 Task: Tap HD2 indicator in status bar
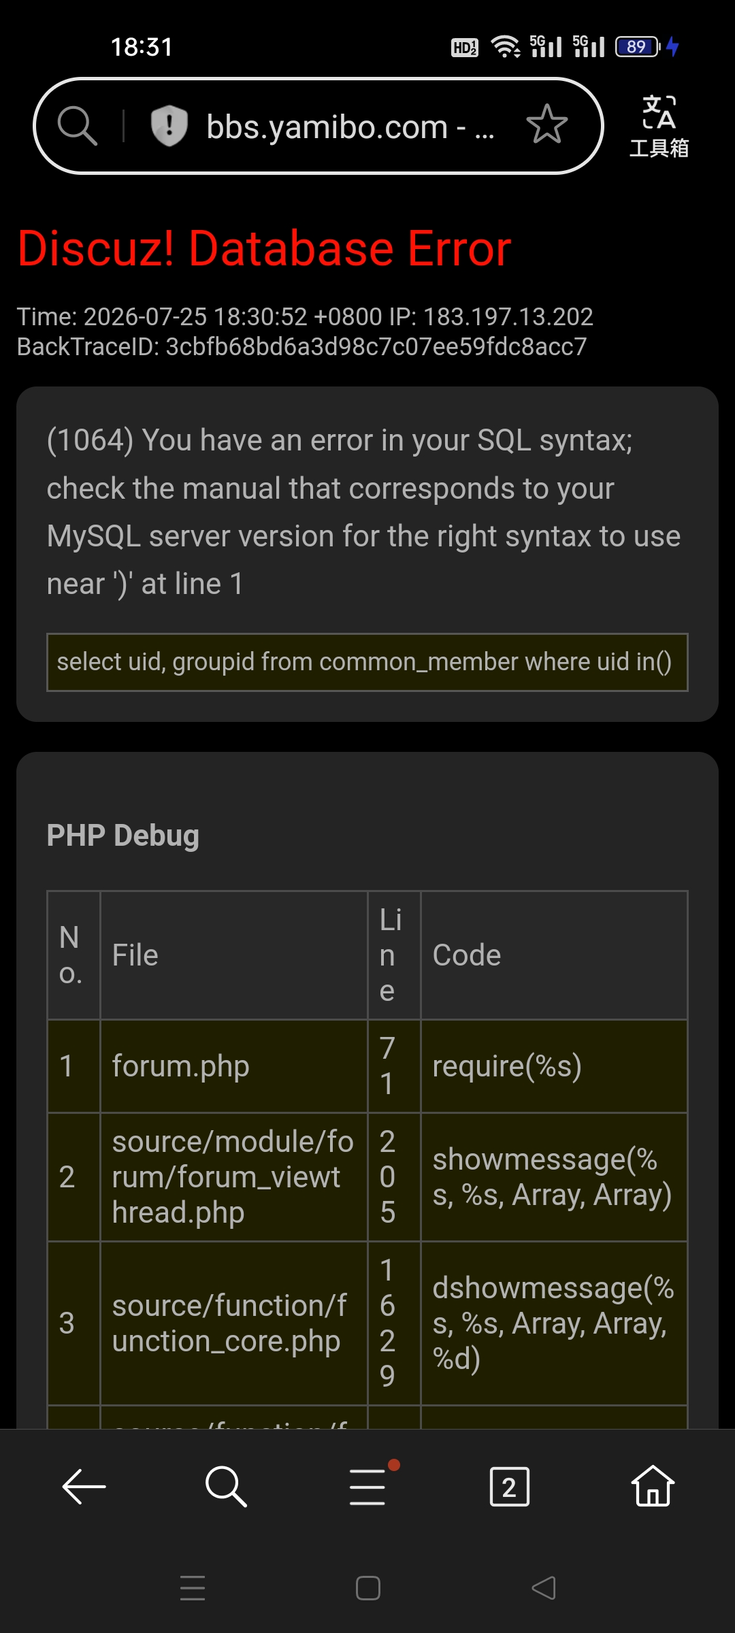[x=465, y=47]
